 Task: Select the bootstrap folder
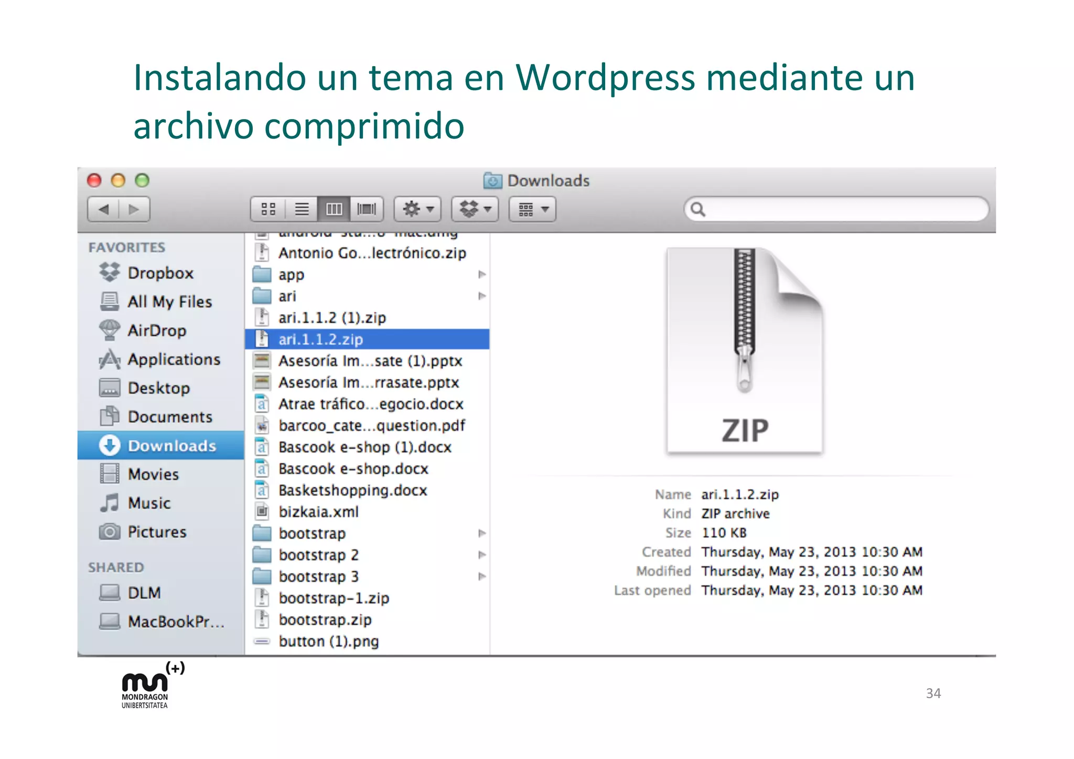point(367,533)
